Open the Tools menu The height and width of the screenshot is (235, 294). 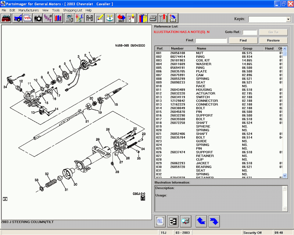56,10
